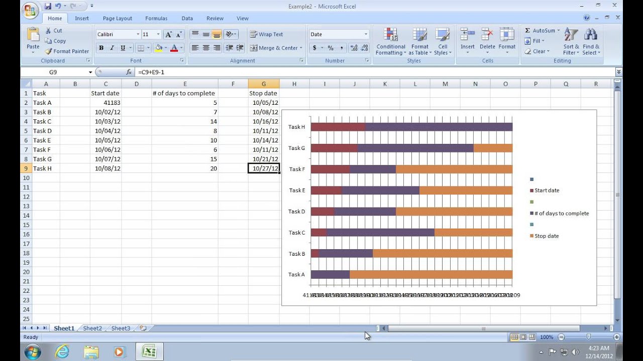This screenshot has height=361, width=643.
Task: Decrease font size with Shrink Font
Action: coord(179,35)
